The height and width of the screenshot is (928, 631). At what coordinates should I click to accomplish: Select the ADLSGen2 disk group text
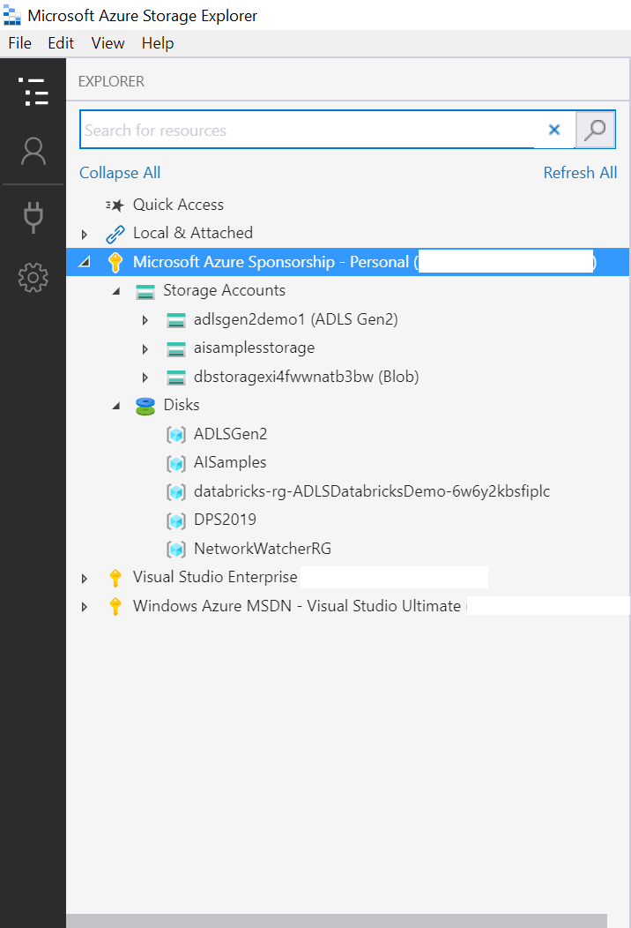click(231, 434)
